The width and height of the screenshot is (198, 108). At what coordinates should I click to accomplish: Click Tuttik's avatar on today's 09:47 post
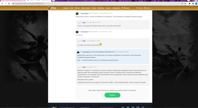coord(79,67)
